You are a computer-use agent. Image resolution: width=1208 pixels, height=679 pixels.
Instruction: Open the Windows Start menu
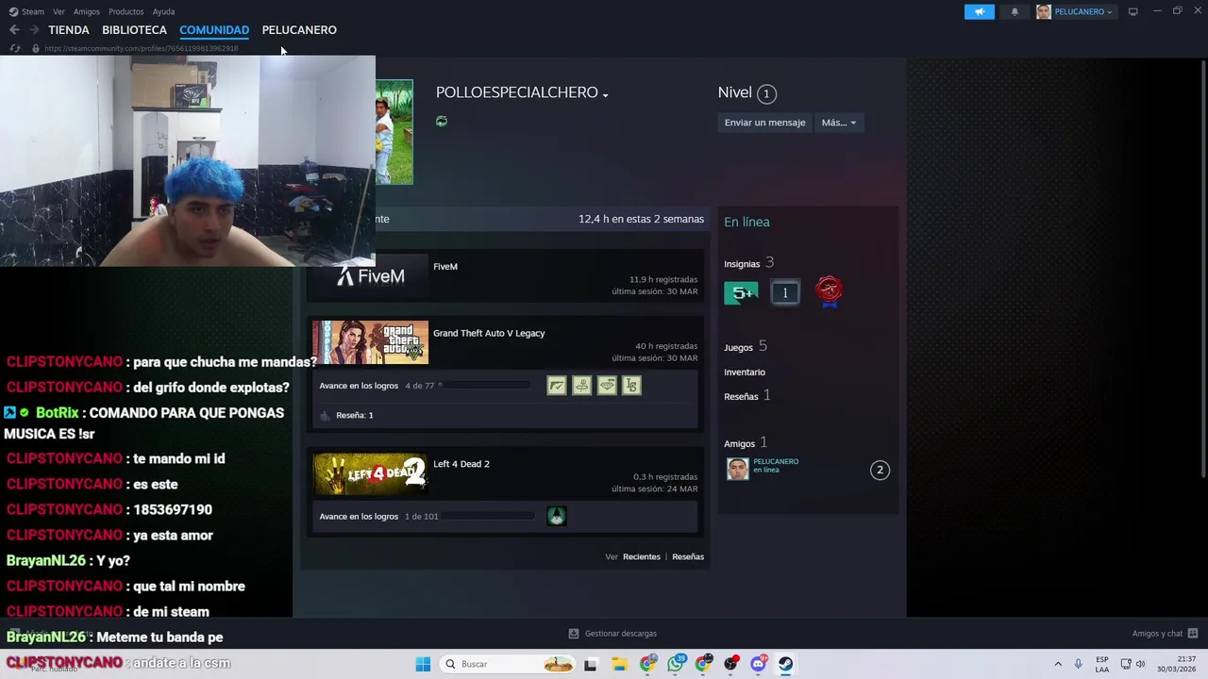[423, 664]
